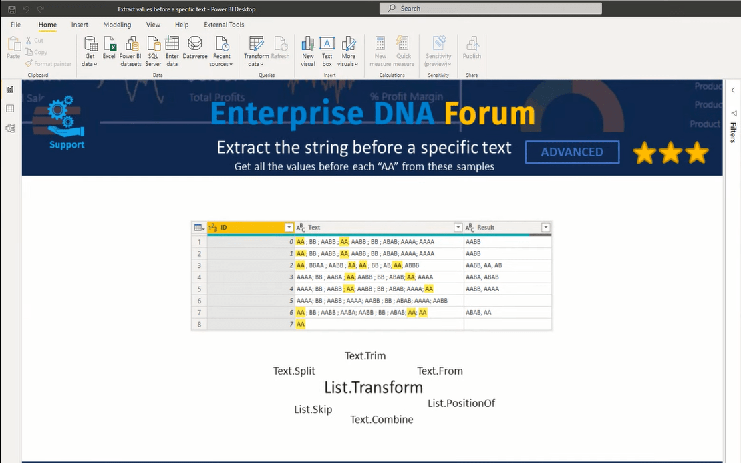This screenshot has width=741, height=463.
Task: Select the Result column header
Action: coord(508,228)
